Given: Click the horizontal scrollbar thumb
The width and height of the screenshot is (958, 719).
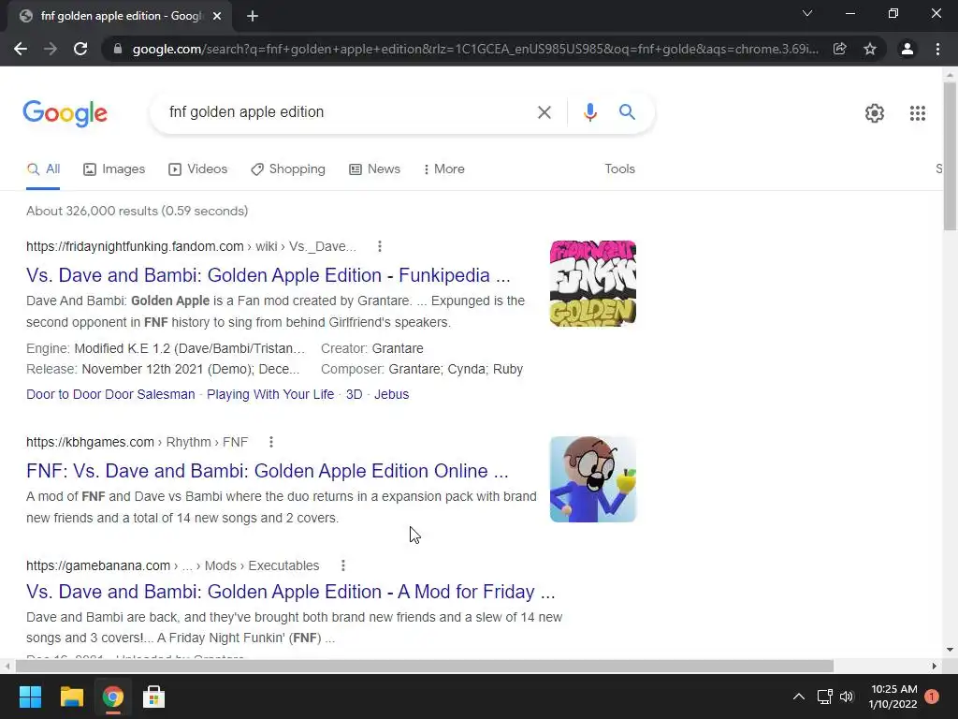Looking at the screenshot, I should click(424, 666).
